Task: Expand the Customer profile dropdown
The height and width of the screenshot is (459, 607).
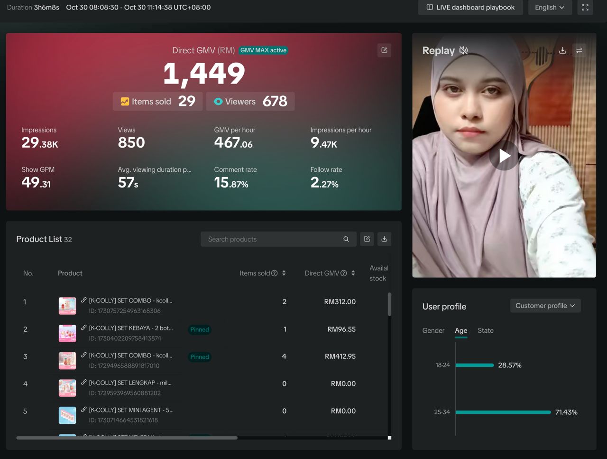Action: click(x=545, y=306)
